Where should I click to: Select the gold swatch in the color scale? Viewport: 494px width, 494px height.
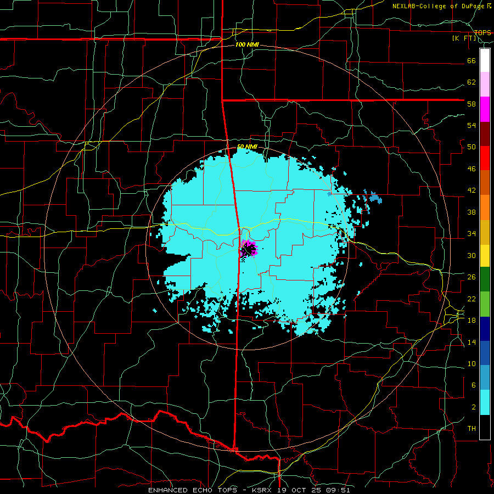coord(485,232)
